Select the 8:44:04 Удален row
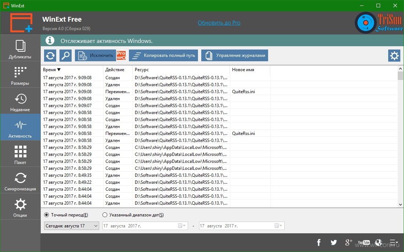Viewport: 404px width, 252px height. 220,203
